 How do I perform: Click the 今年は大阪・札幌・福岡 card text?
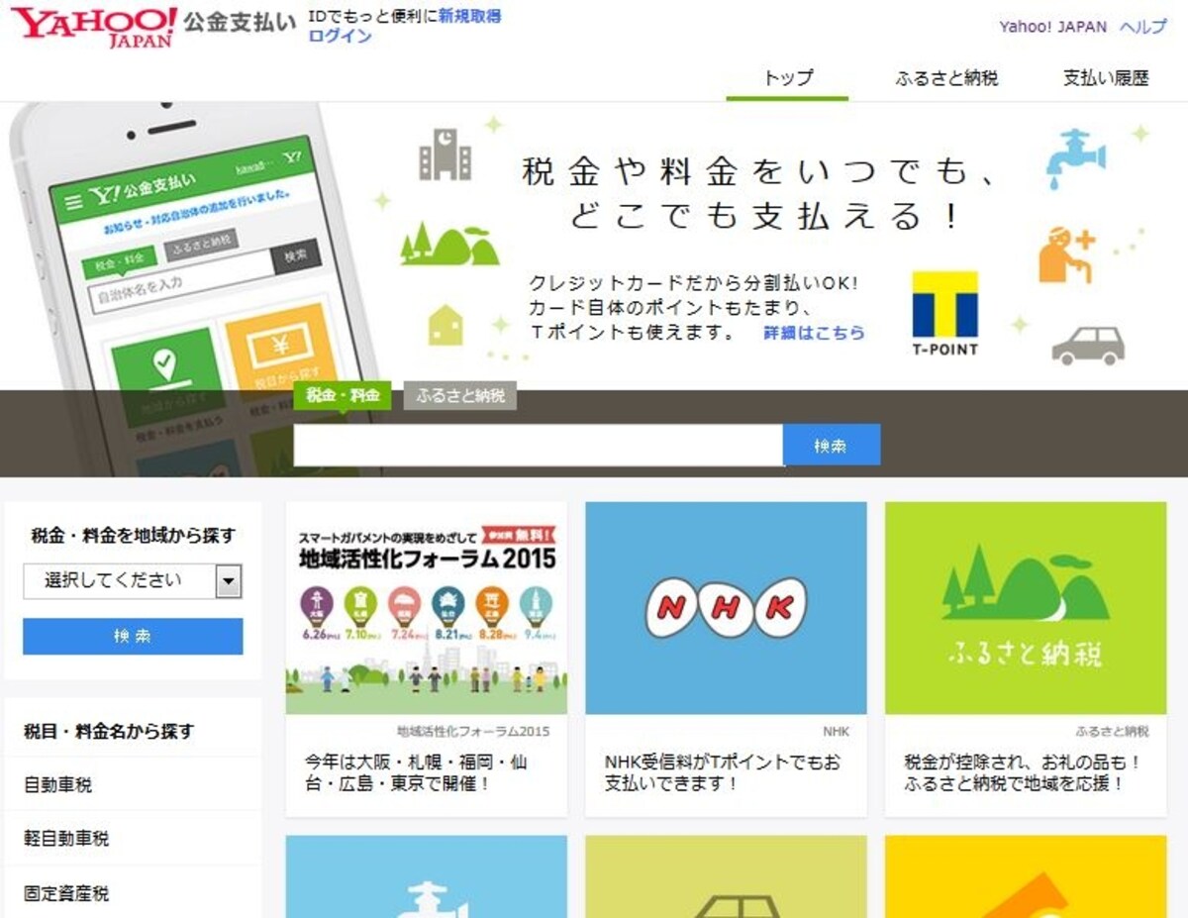416,772
